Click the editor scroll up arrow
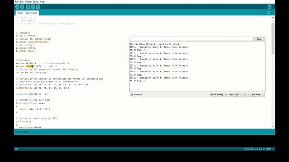This screenshot has width=289, height=162. point(273,17)
